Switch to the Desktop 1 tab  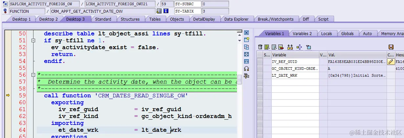click(x=21, y=19)
